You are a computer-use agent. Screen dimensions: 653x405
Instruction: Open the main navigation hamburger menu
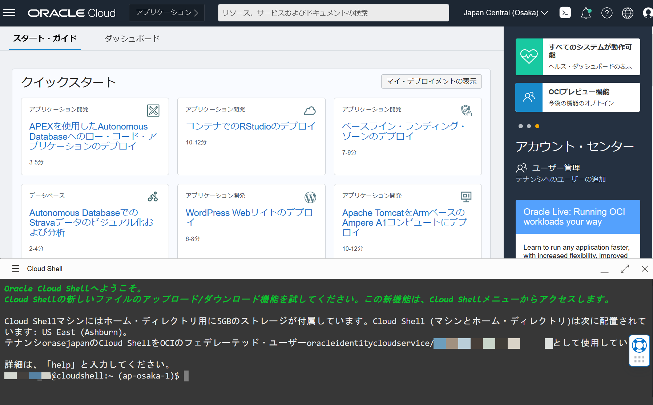coord(9,13)
